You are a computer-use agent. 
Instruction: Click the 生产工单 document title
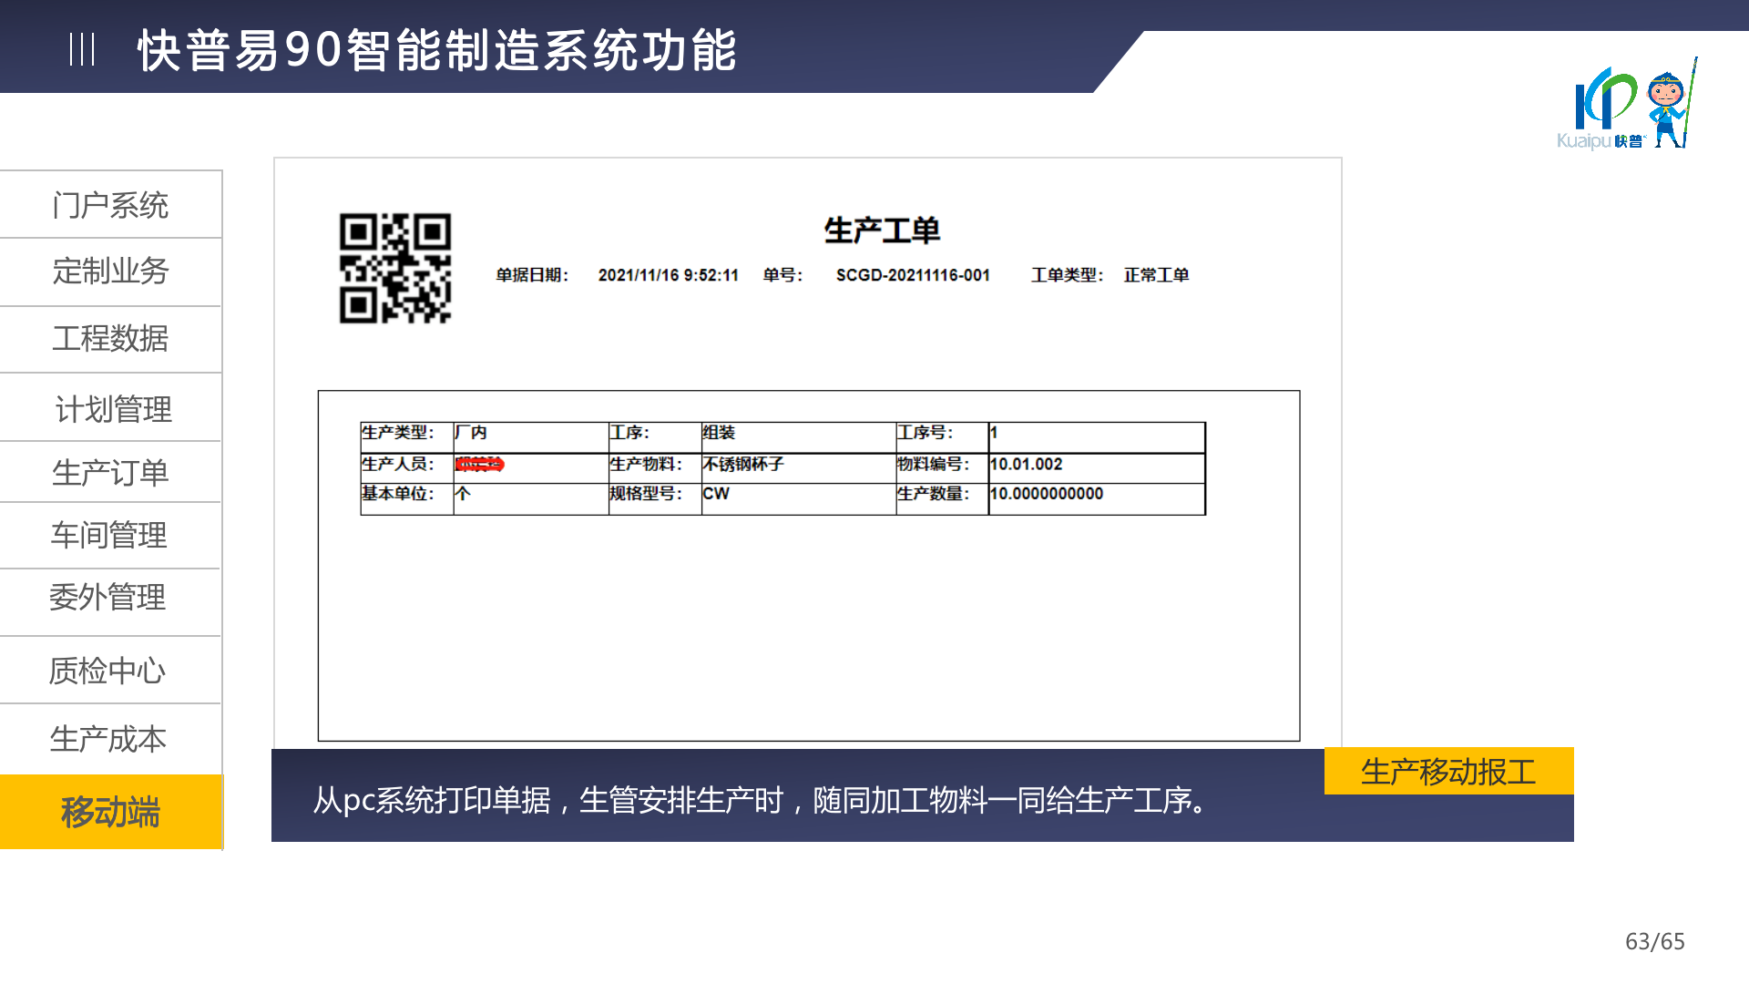[881, 231]
